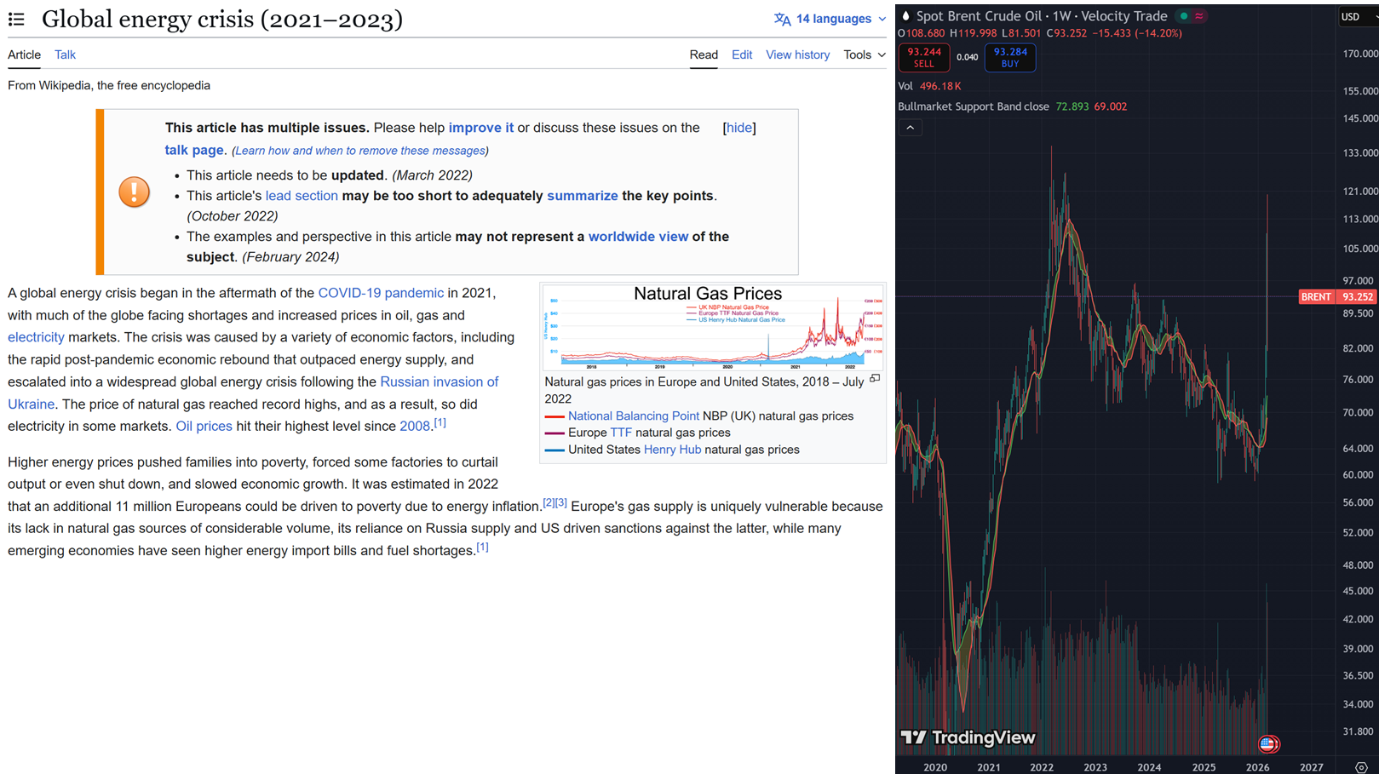The image size is (1379, 774).
Task: Open the Tools dropdown menu
Action: pyautogui.click(x=865, y=54)
